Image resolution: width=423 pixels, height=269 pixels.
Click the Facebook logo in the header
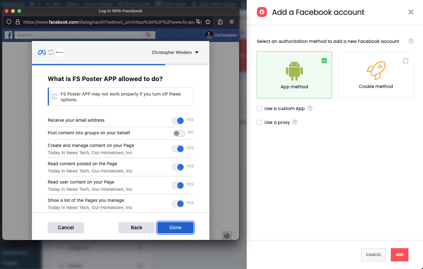9,35
